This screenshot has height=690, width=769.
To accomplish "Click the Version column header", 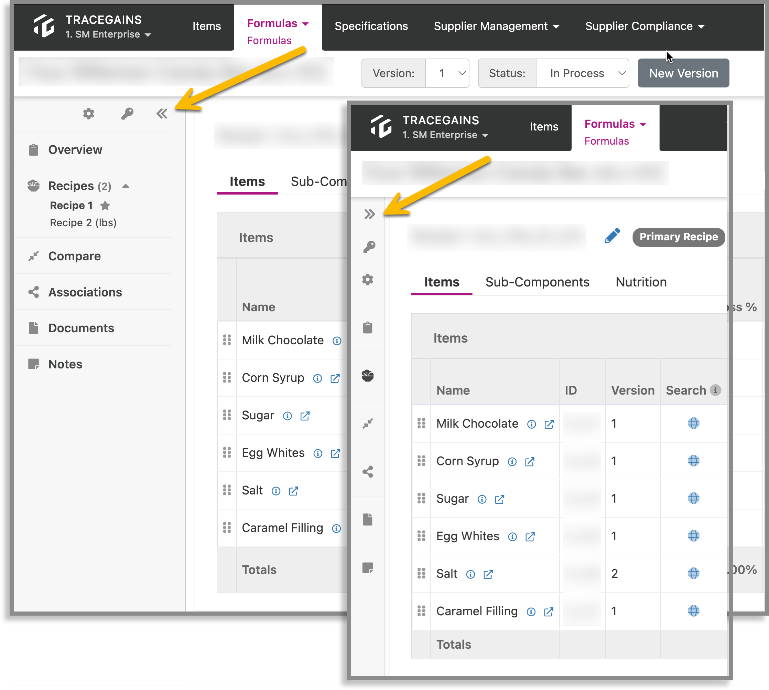I will point(633,390).
